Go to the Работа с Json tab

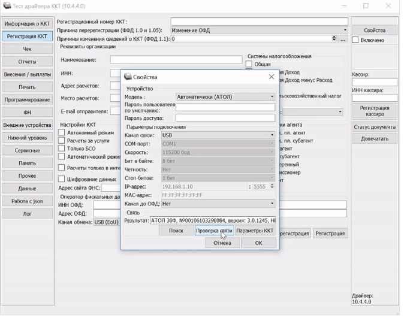coord(27,201)
